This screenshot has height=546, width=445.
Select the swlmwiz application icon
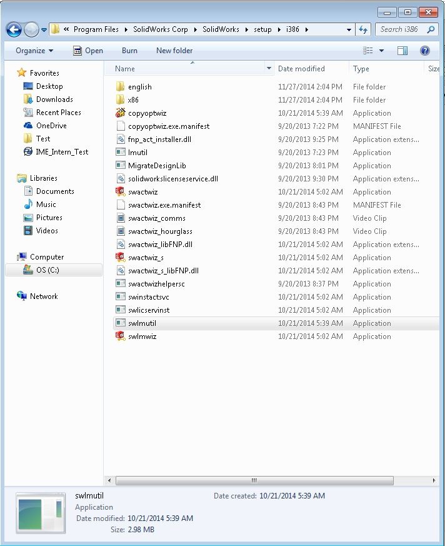point(121,336)
